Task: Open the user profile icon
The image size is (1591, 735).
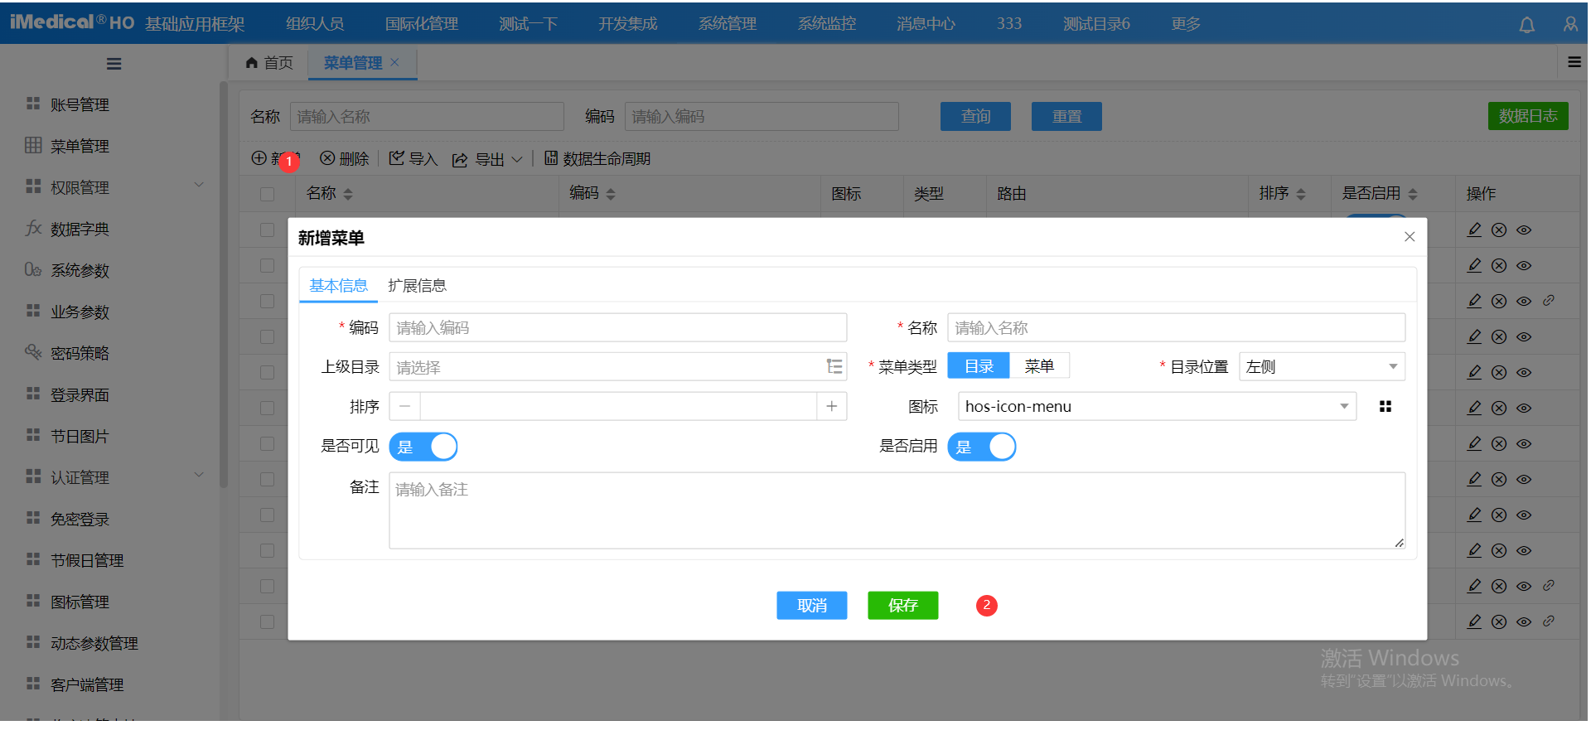Action: point(1570,25)
